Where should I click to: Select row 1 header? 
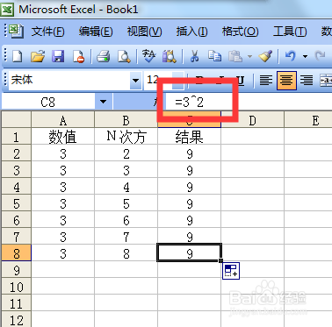point(16,137)
